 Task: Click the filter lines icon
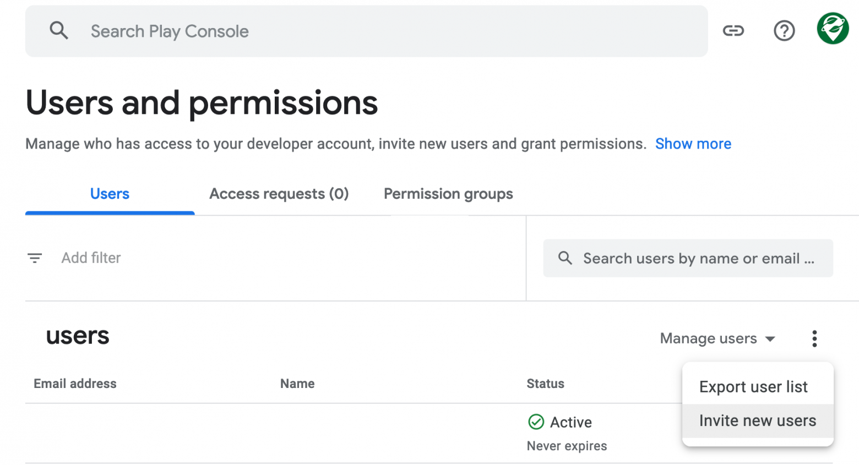[35, 258]
